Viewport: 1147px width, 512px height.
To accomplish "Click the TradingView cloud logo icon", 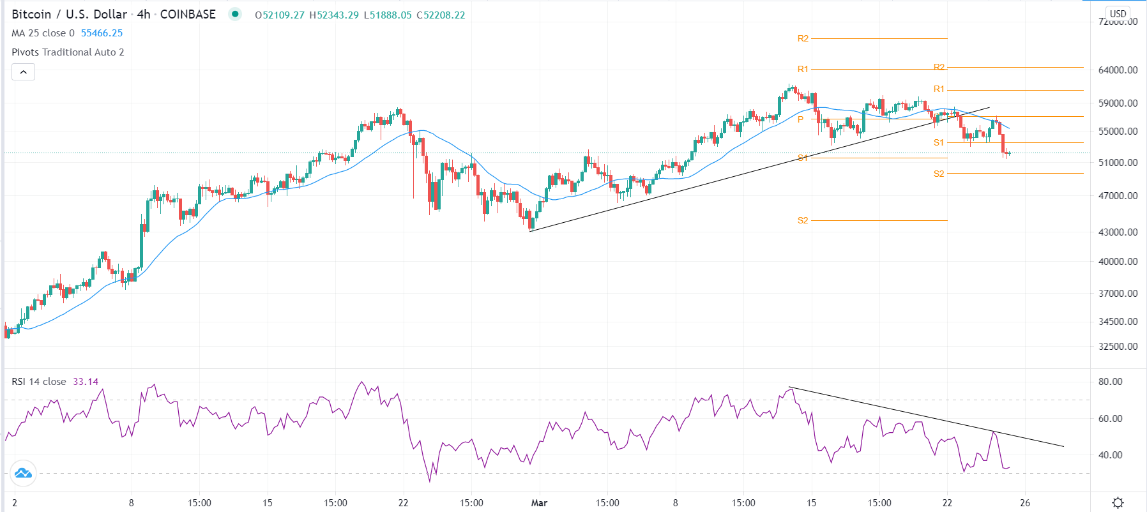I will pos(23,473).
